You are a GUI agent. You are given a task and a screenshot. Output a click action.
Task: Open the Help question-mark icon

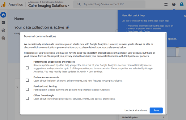[x=174, y=4]
